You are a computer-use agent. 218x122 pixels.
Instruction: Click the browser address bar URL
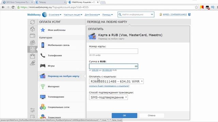(x=54, y=7)
